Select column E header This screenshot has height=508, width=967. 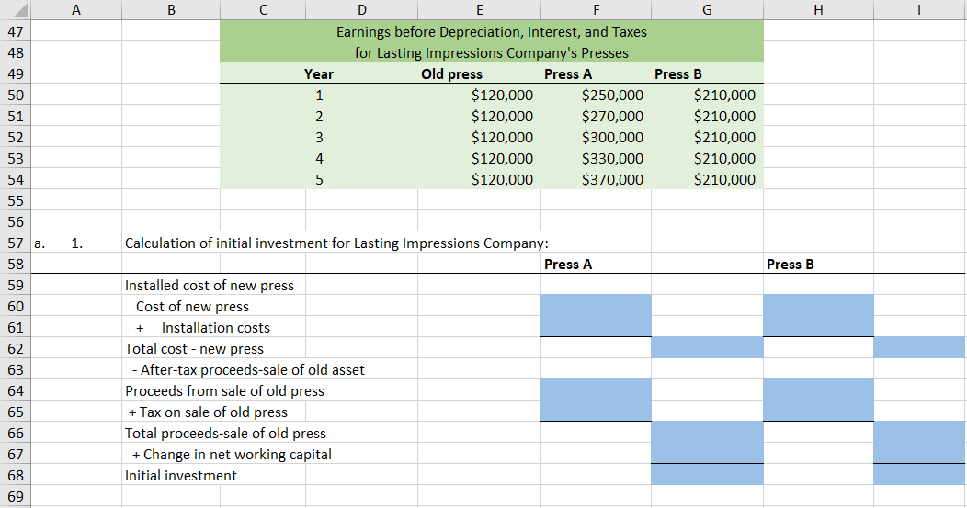[x=479, y=9]
